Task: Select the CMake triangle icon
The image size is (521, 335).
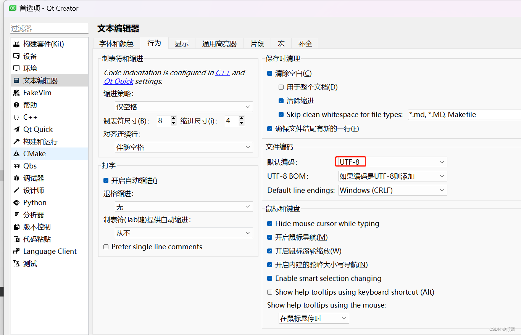Action: point(16,154)
